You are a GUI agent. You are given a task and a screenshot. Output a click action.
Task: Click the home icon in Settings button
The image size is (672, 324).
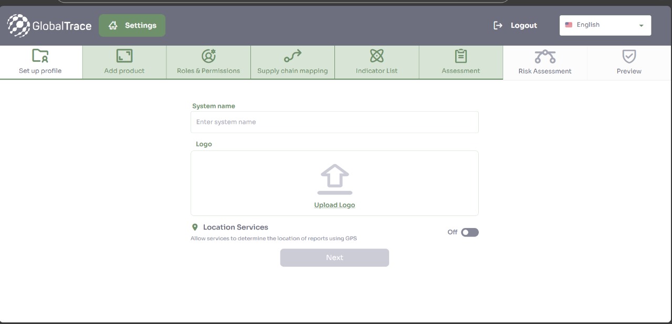(113, 26)
